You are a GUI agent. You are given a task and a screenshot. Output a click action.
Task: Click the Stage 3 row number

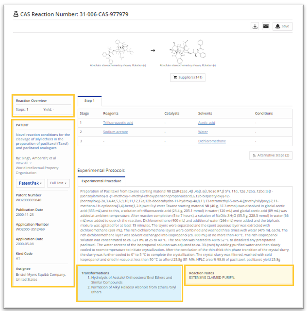81,141
